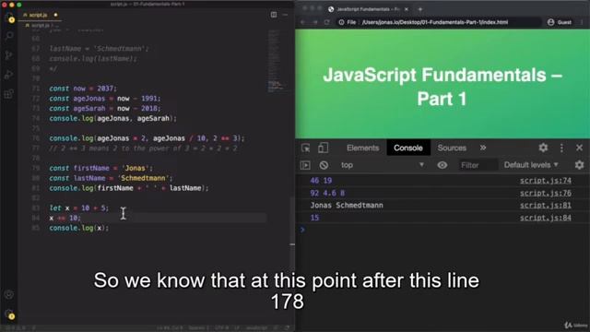Image resolution: width=590 pixels, height=332 pixels.
Task: Click the script.js breadcrumb item
Action: (40, 25)
